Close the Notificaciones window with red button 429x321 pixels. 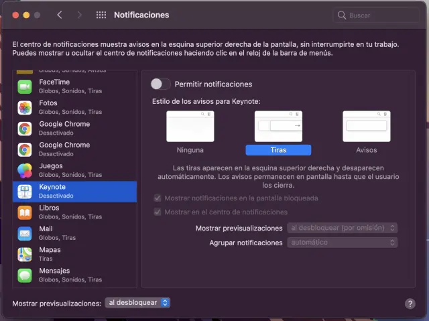[x=15, y=15]
